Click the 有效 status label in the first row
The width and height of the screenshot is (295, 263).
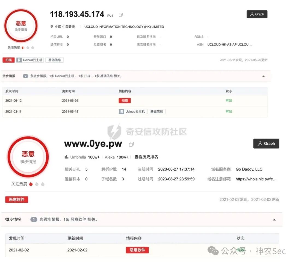point(229,100)
